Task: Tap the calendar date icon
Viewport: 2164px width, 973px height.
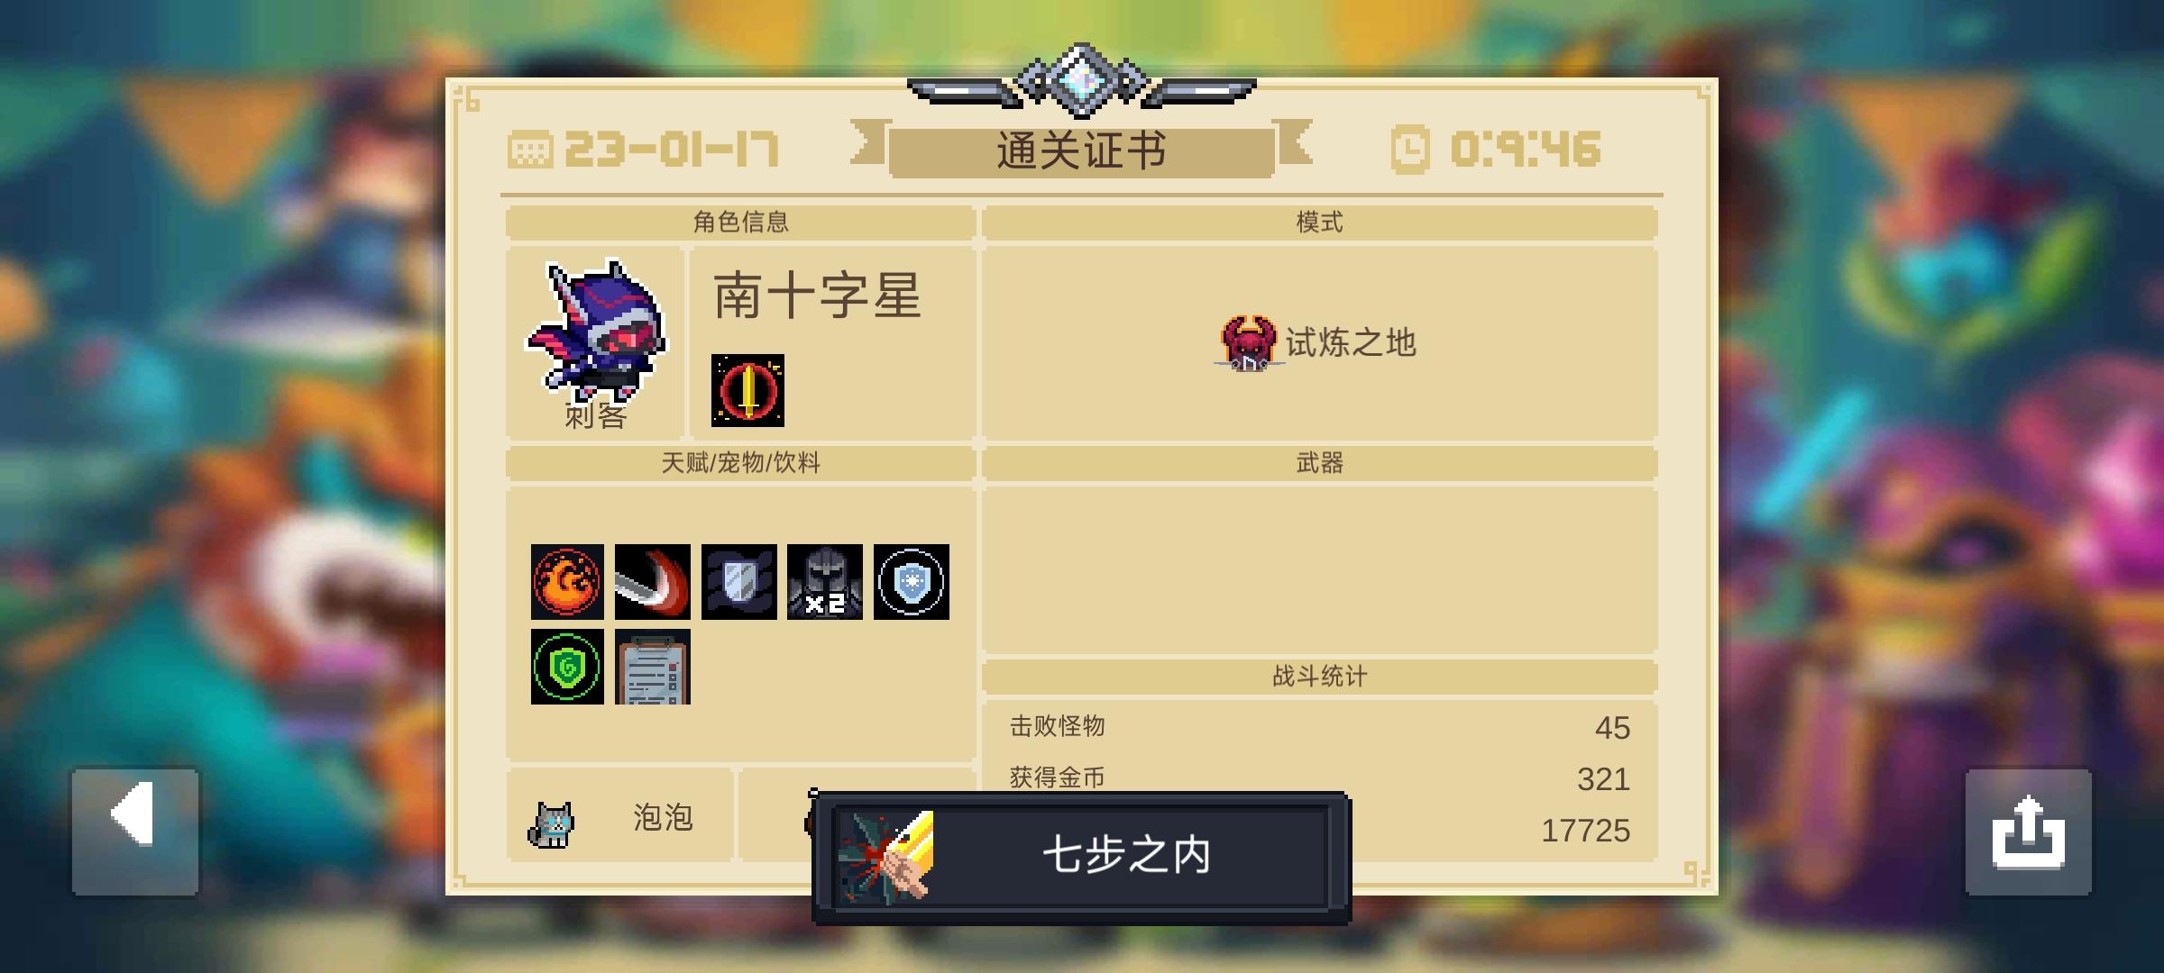Action: point(530,150)
